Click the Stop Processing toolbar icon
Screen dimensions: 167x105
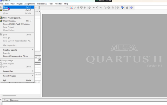[89, 8]
